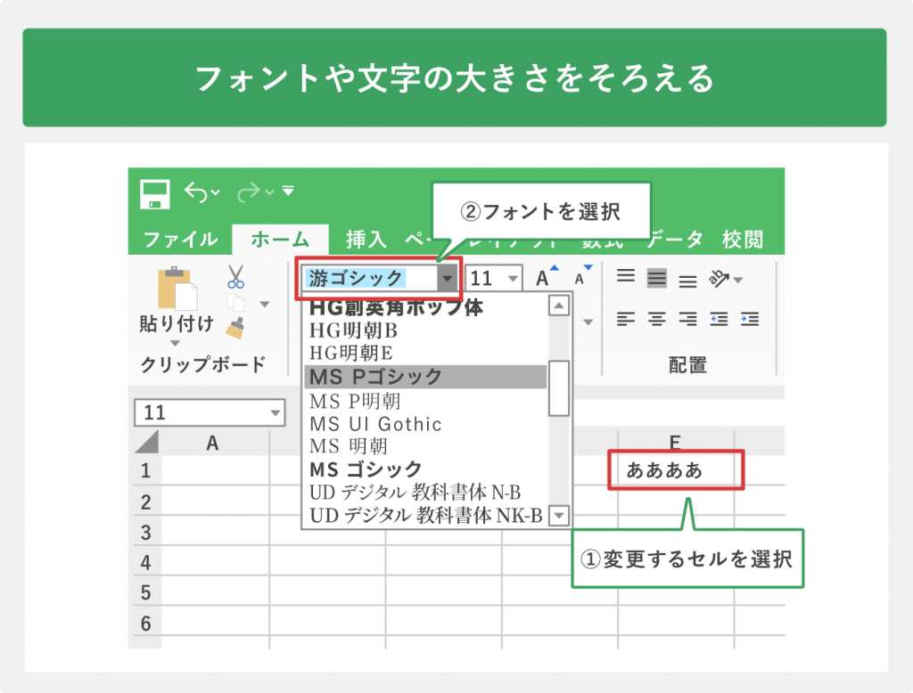Click the cell containing ああああ

point(676,470)
